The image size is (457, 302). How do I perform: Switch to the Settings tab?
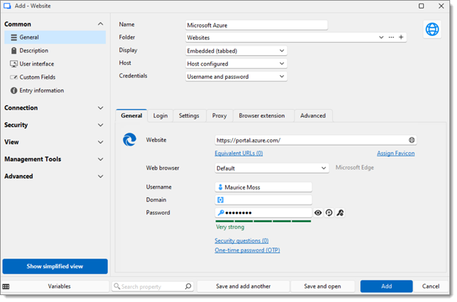pos(189,116)
